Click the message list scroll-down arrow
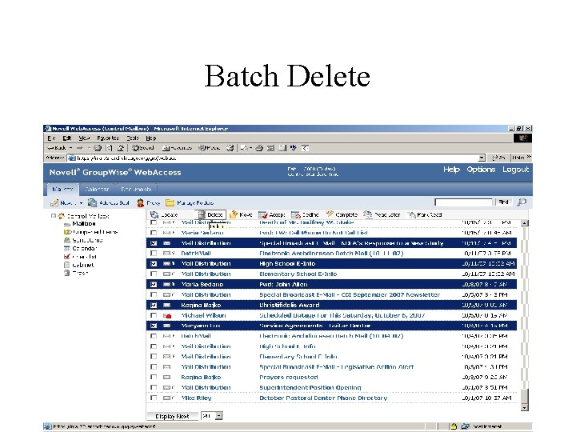Image resolution: width=576 pixels, height=432 pixels. tap(525, 408)
